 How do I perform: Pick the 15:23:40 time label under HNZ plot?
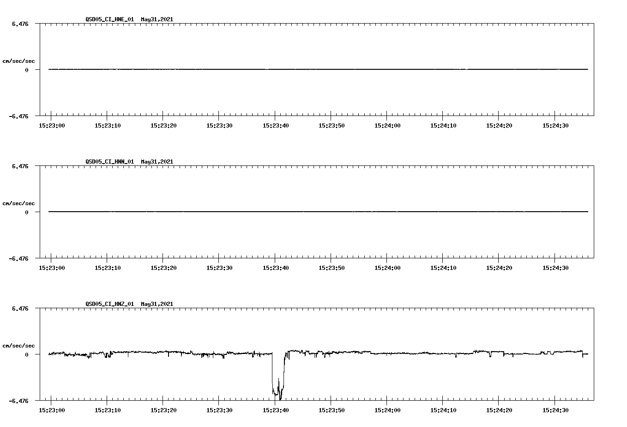(275, 410)
